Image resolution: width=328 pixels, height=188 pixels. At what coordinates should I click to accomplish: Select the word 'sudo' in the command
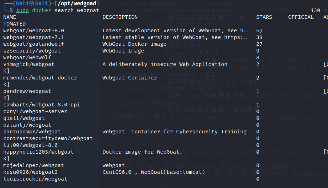point(22,10)
